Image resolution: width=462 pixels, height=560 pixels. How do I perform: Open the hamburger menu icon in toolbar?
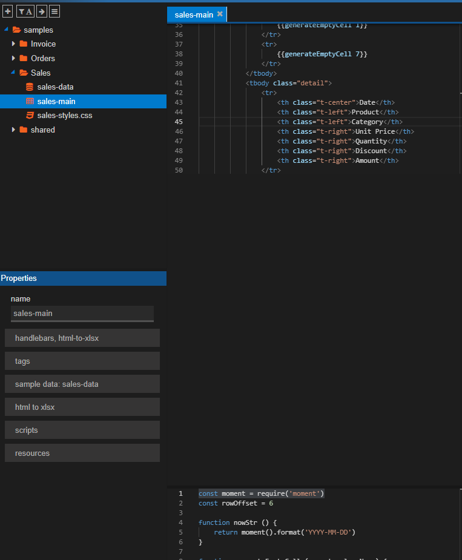pyautogui.click(x=53, y=11)
